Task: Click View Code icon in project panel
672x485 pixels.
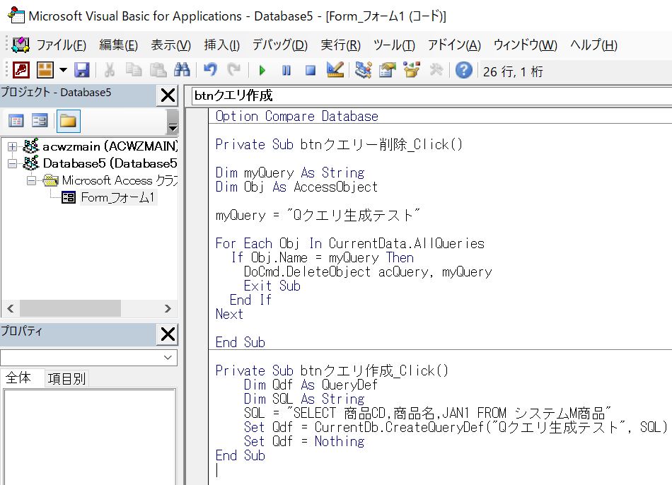Action: click(16, 121)
